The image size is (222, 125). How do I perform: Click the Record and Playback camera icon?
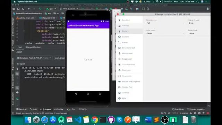119,82
